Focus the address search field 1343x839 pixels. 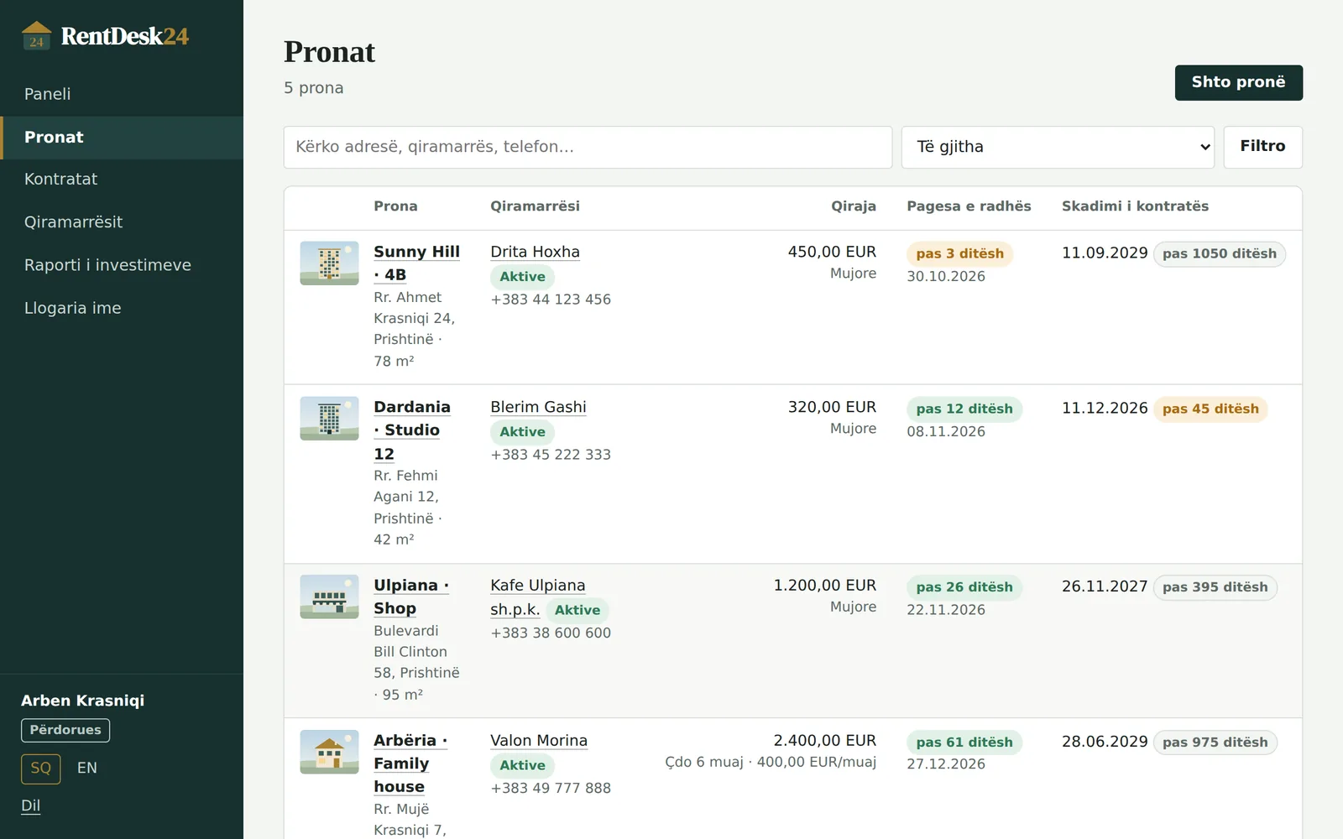tap(588, 147)
